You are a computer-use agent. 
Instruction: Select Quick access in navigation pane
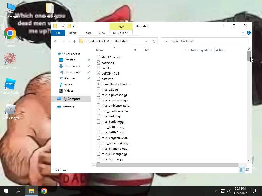[71, 54]
